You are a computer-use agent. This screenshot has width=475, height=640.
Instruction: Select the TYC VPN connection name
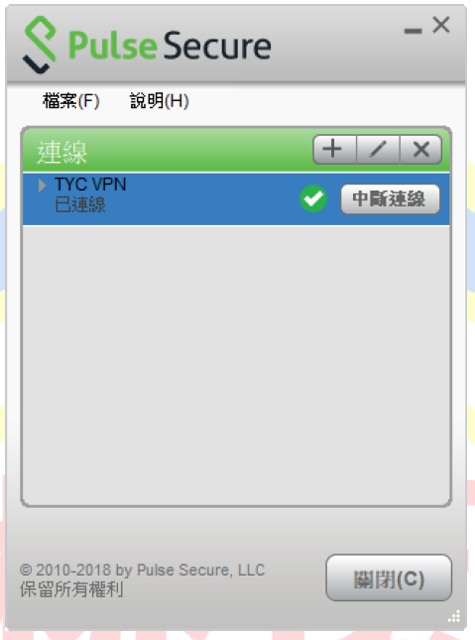click(90, 185)
